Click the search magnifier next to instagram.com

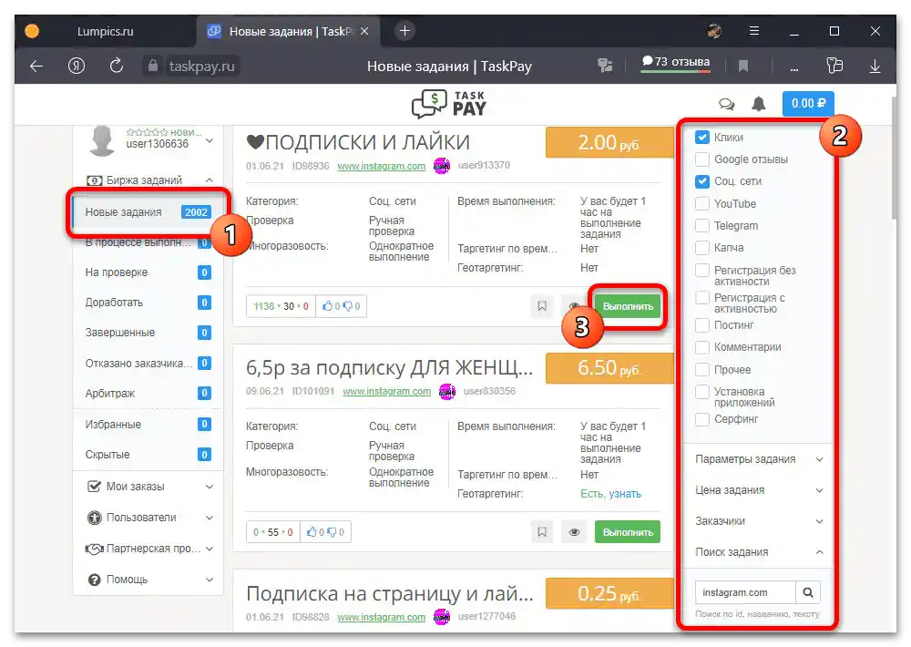pos(807,592)
